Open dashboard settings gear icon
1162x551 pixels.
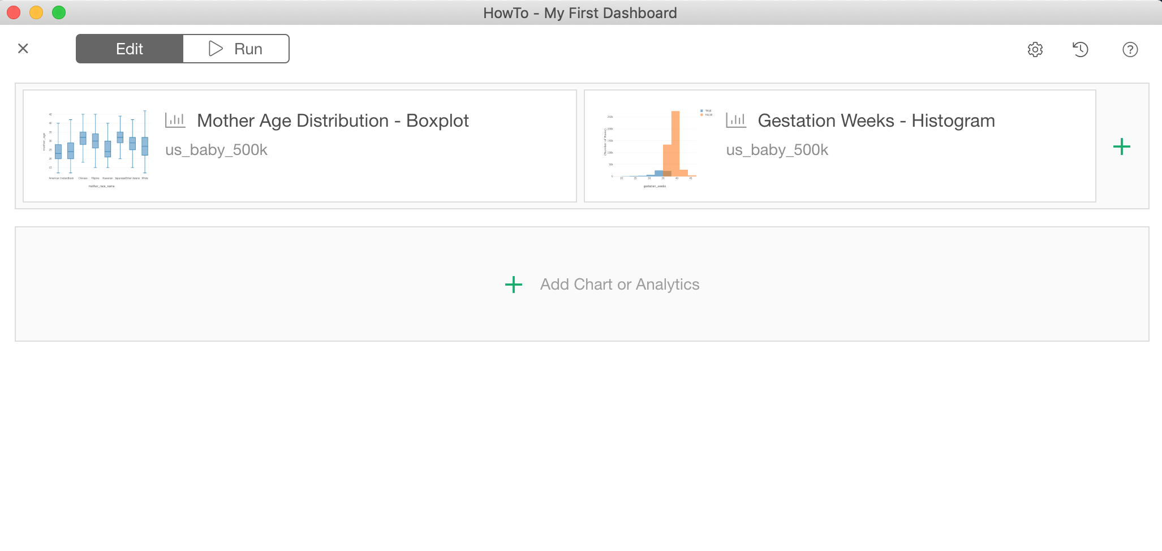(x=1035, y=49)
